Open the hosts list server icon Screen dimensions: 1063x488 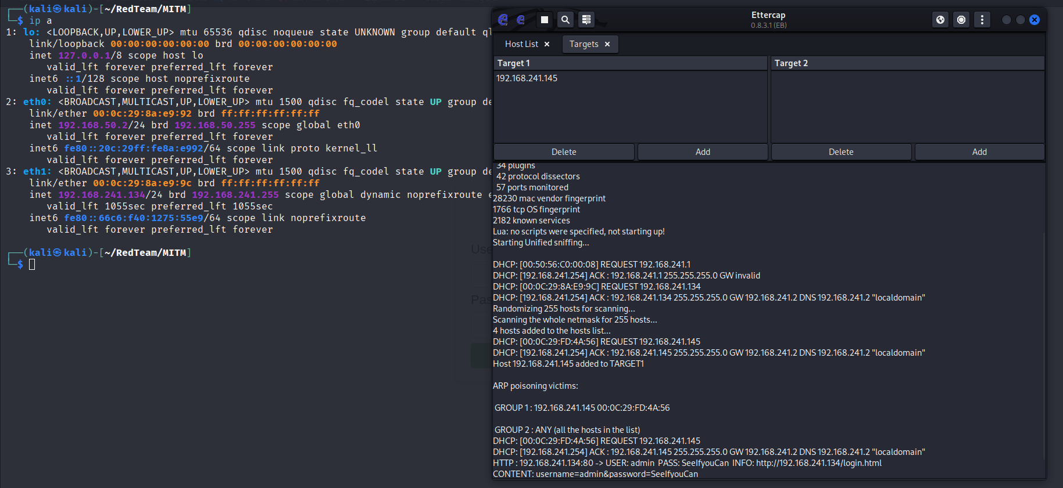[x=586, y=20]
